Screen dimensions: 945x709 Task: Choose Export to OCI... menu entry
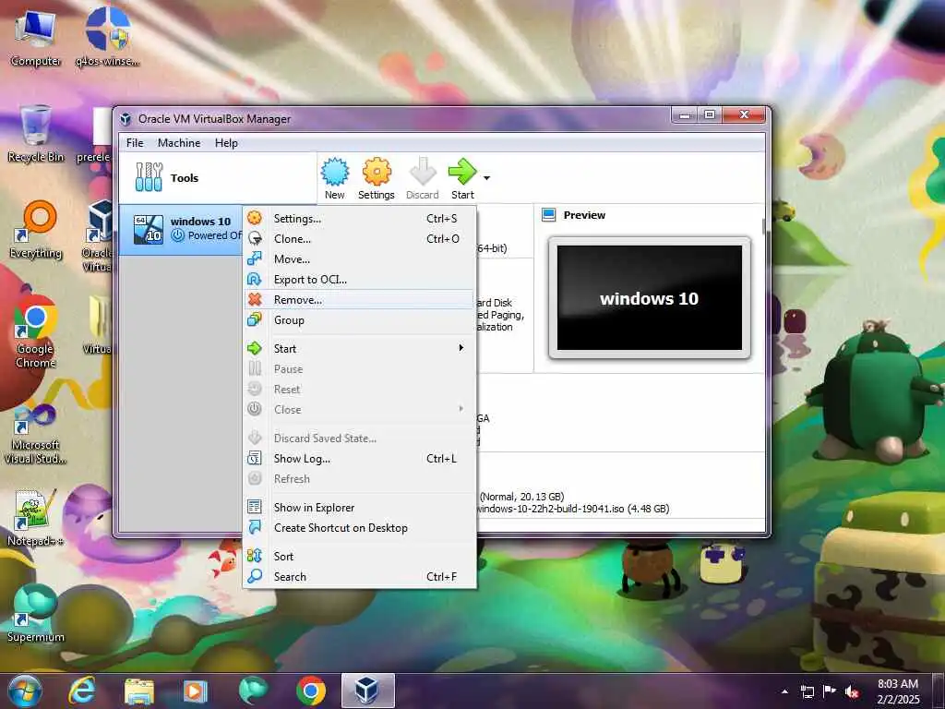[360, 280]
